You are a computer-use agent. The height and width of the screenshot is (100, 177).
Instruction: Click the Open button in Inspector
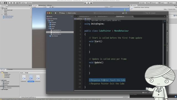165,9
